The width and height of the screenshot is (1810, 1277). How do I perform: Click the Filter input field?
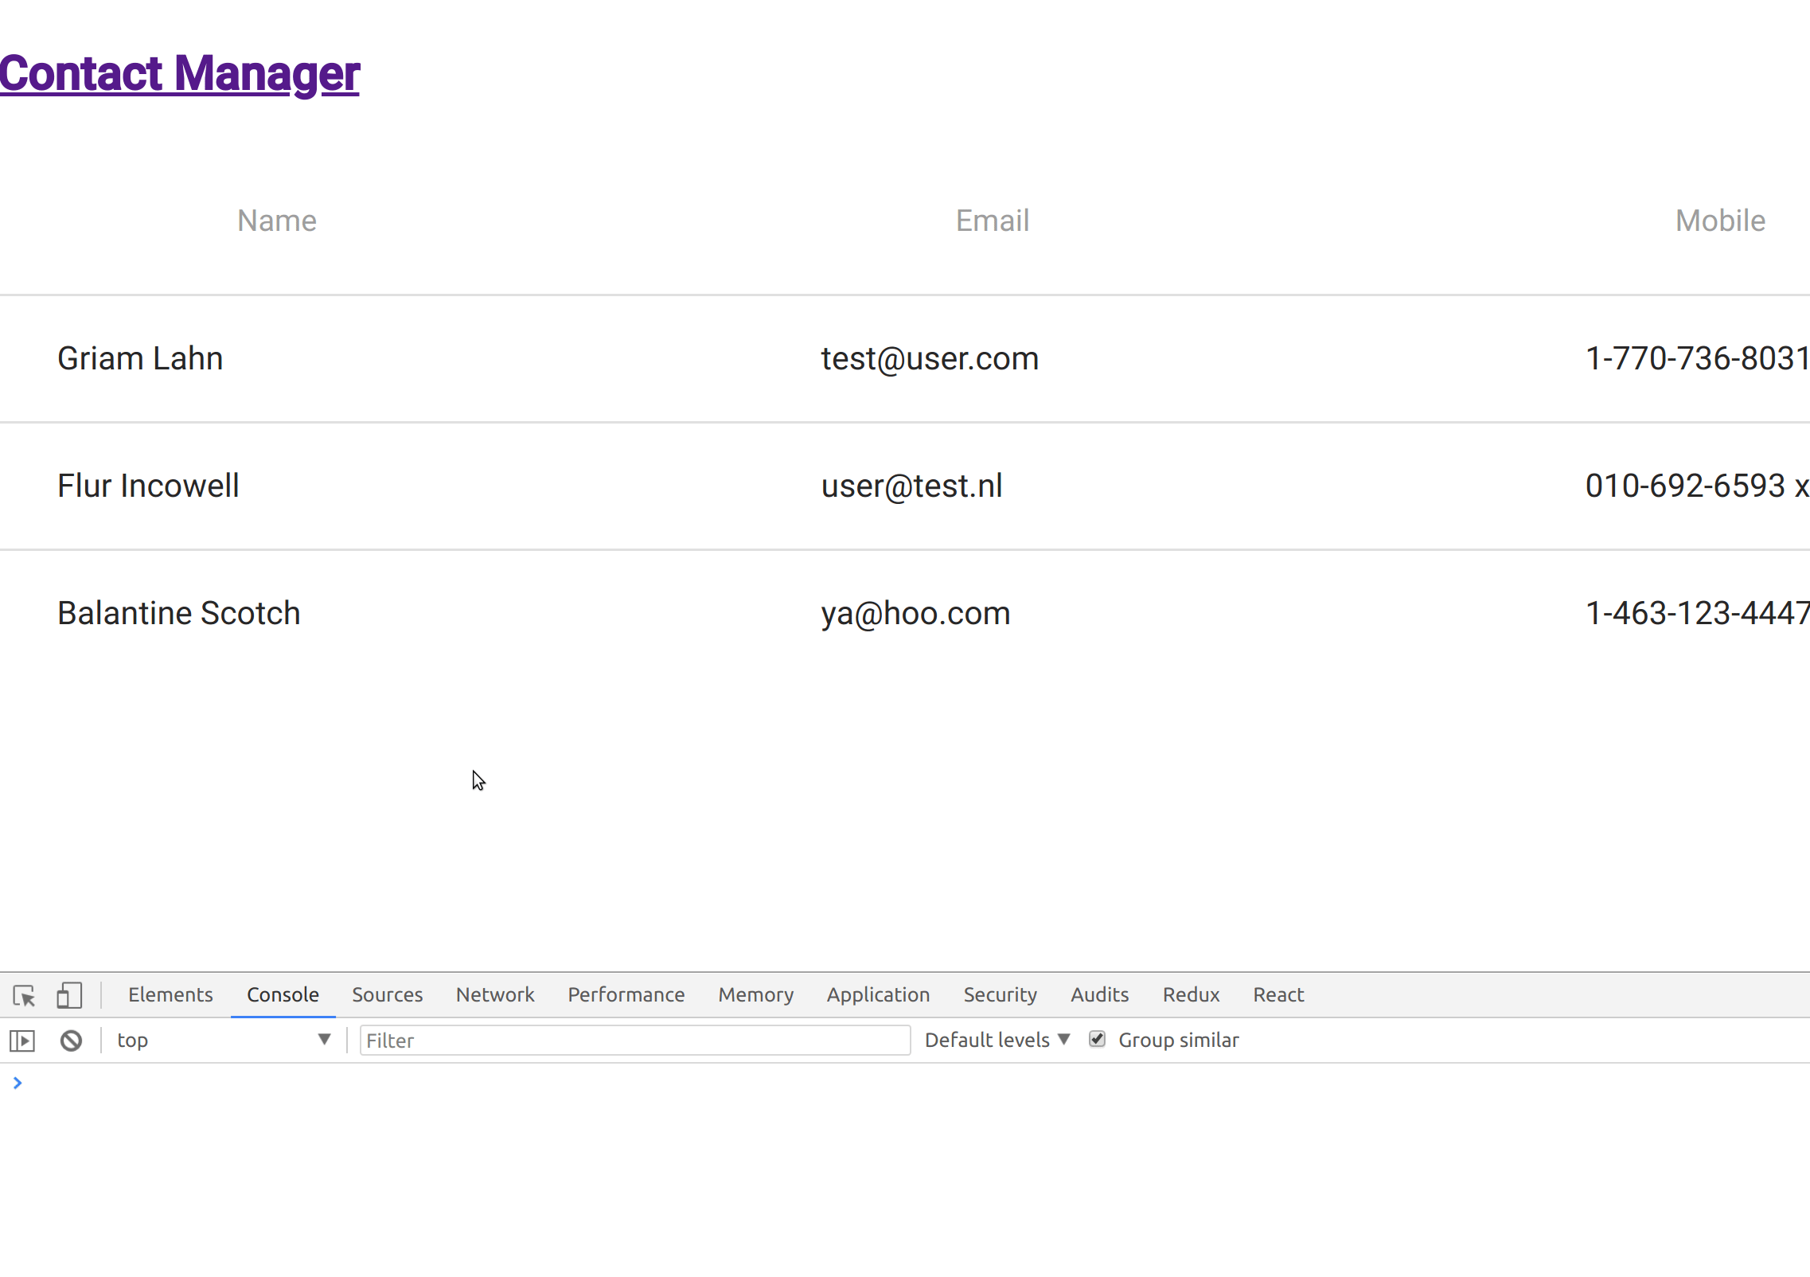tap(634, 1041)
